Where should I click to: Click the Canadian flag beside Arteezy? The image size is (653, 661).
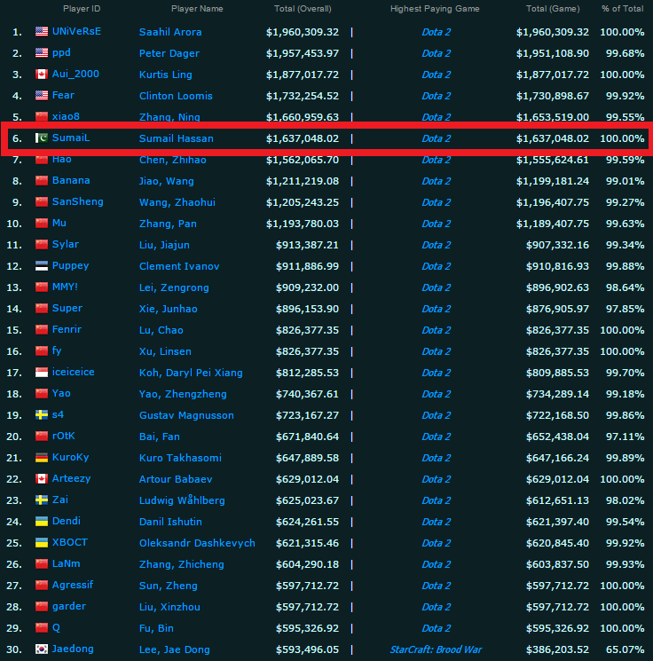[x=42, y=478]
